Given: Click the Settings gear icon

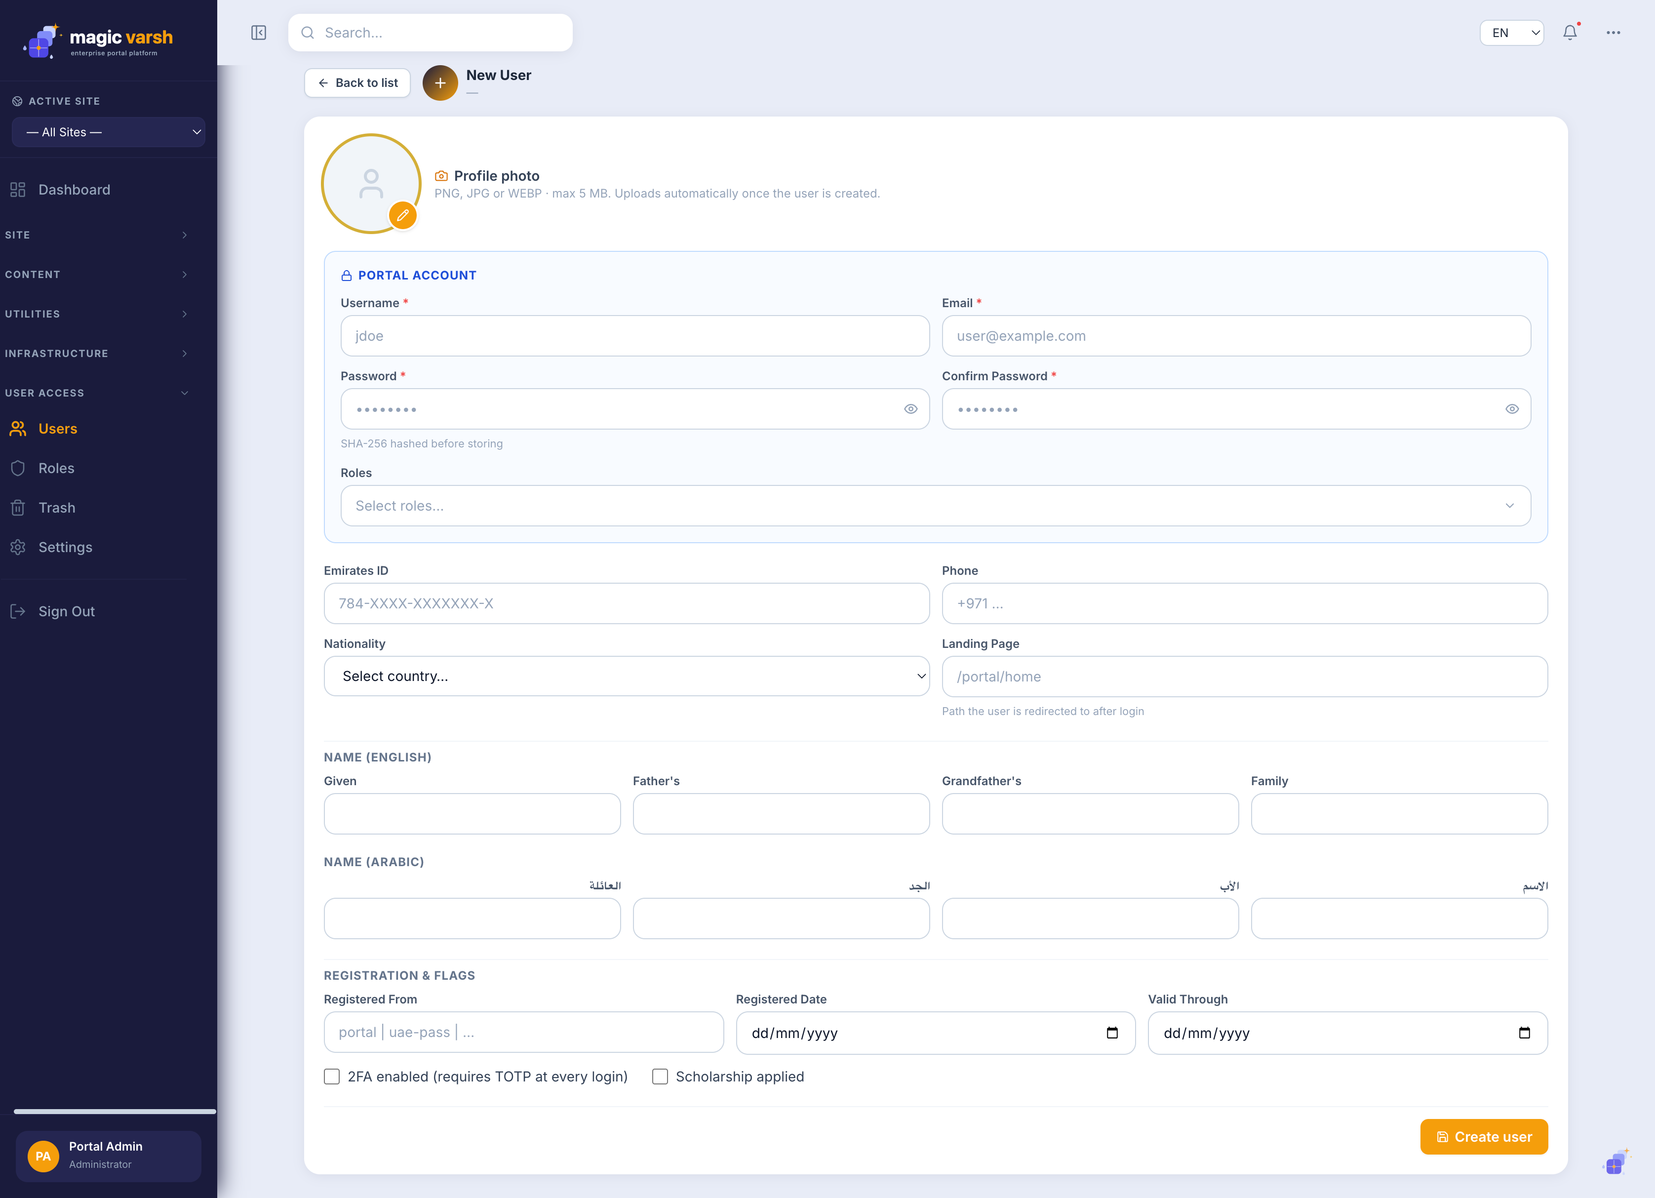Looking at the screenshot, I should pos(18,547).
